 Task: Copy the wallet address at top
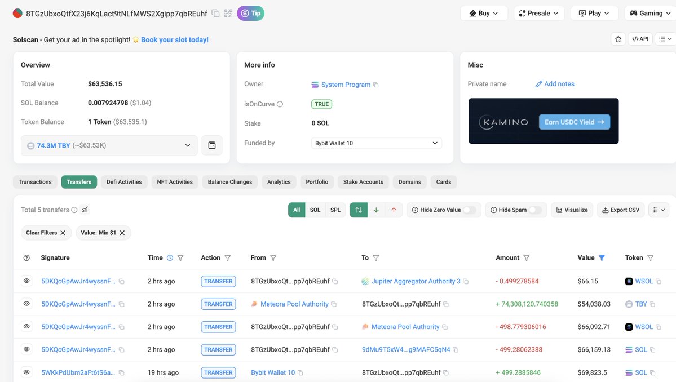(216, 14)
